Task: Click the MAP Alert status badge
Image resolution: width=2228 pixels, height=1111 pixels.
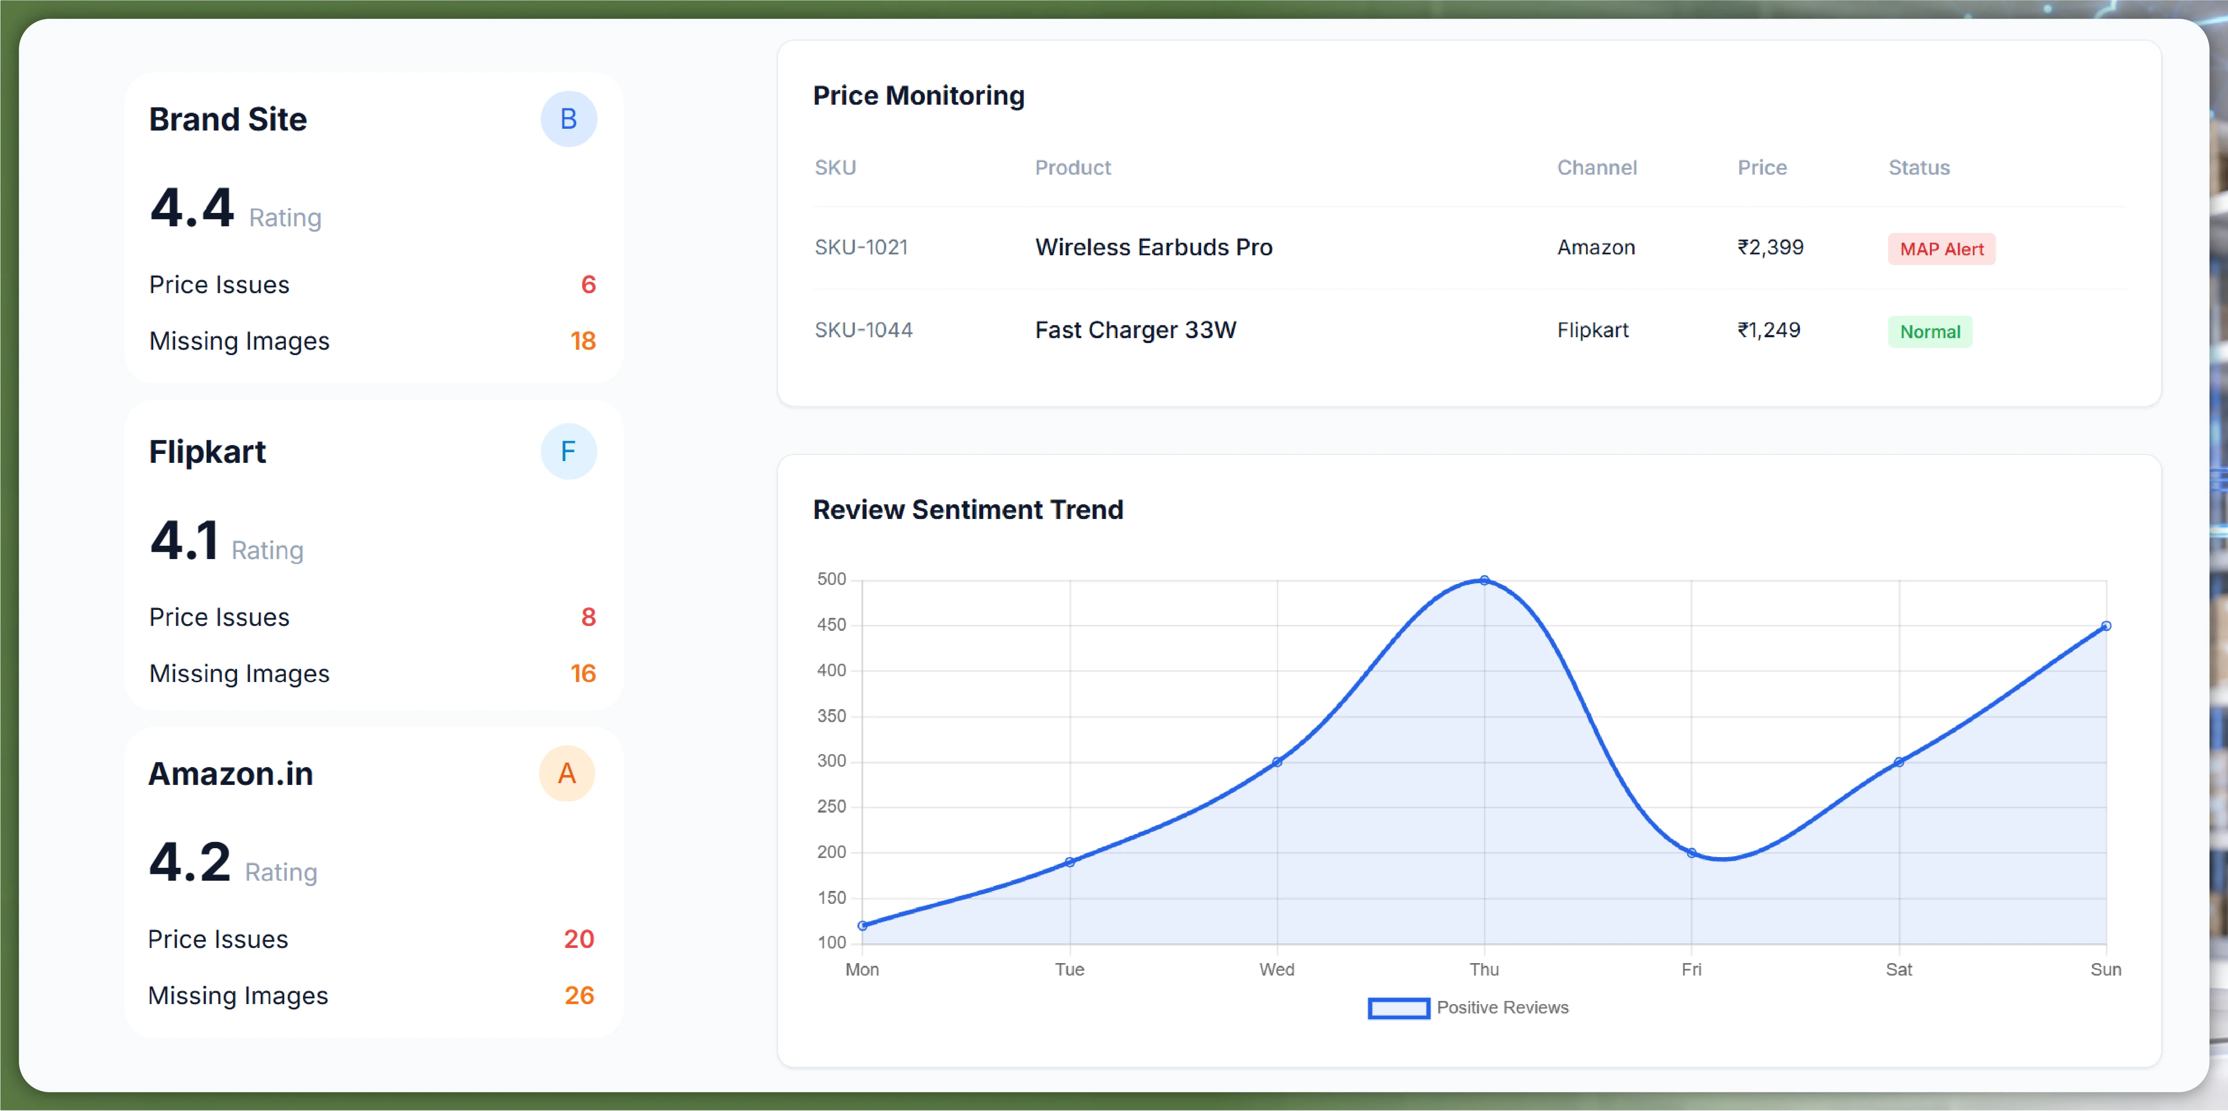Action: (x=1941, y=249)
